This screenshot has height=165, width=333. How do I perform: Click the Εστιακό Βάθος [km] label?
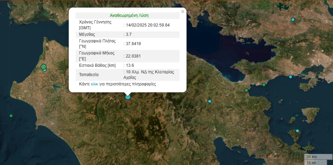pyautogui.click(x=97, y=65)
